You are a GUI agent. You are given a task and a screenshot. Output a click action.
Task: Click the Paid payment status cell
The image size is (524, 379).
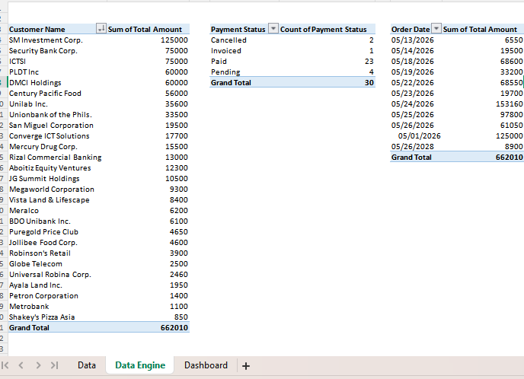(244, 62)
